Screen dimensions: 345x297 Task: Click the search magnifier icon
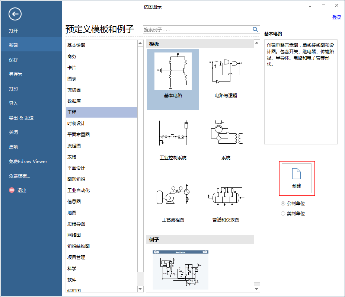coord(255,29)
